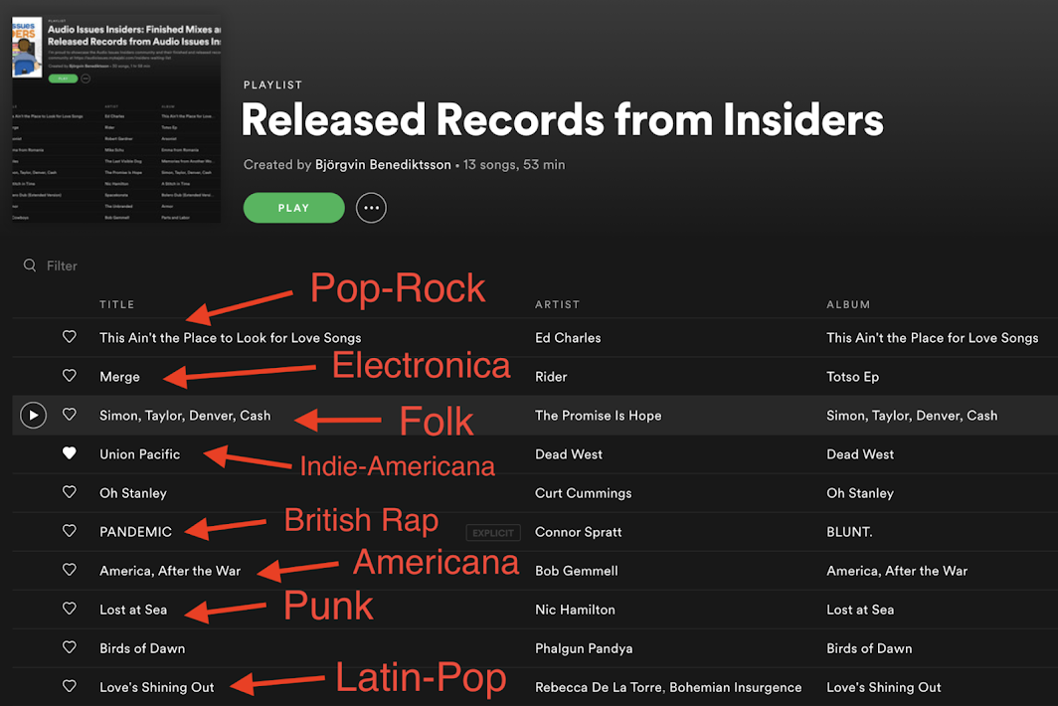Play 'Simon, Taylor, Denver, Cash' row play button

[33, 415]
